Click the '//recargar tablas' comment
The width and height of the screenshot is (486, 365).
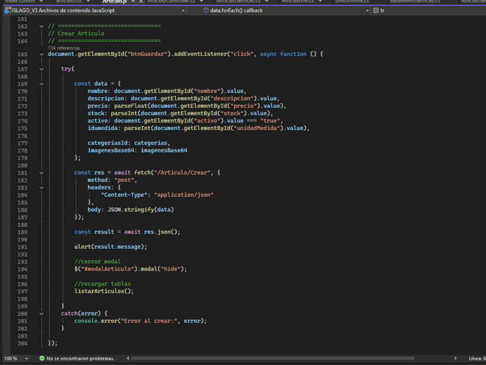103,284
